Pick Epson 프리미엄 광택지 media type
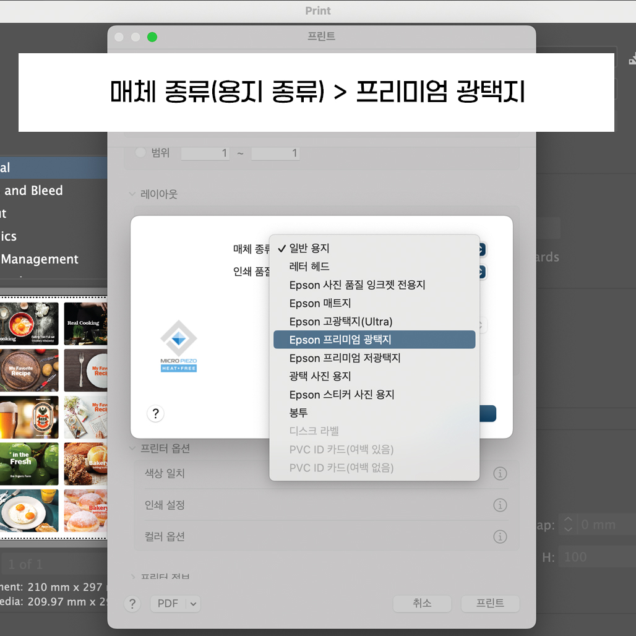This screenshot has width=636, height=636. point(374,340)
